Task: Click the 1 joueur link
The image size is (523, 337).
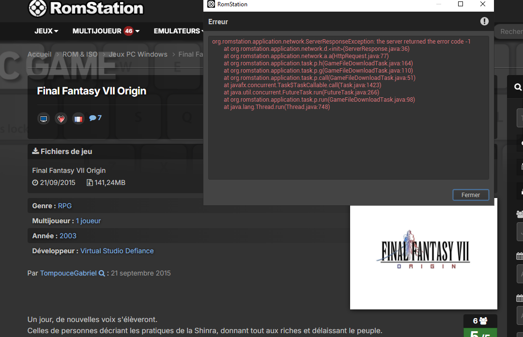Action: (x=88, y=221)
